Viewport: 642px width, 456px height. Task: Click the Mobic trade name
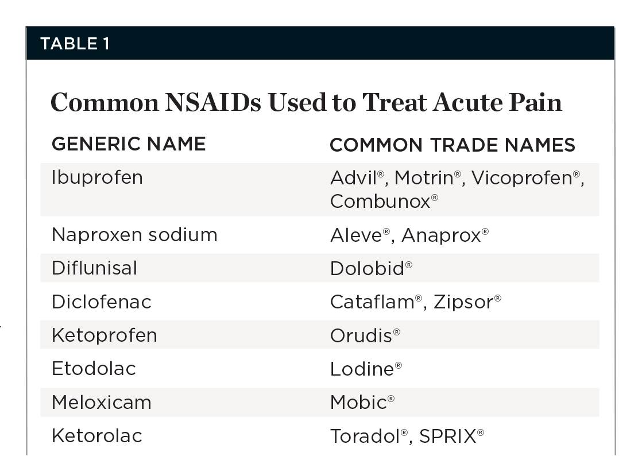pyautogui.click(x=359, y=403)
